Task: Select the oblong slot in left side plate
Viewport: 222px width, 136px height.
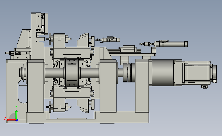Action: click(x=22, y=91)
